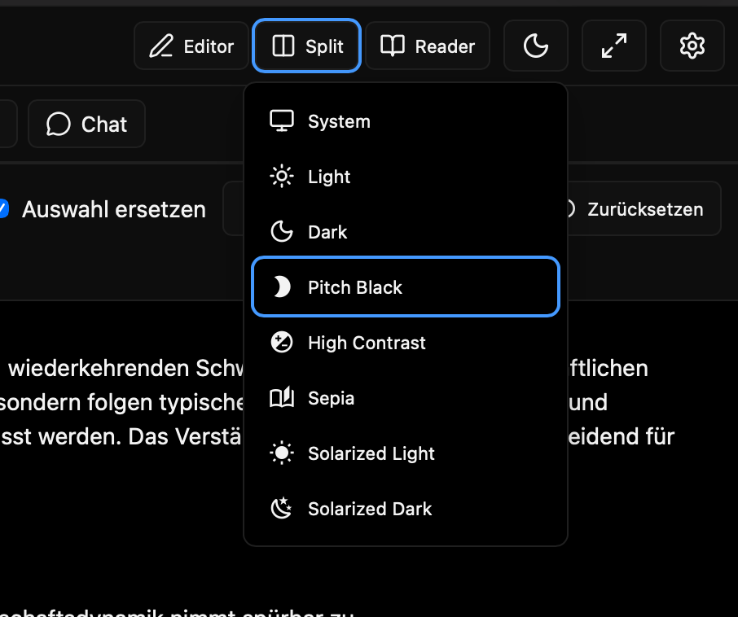Pick the Light theme option
This screenshot has height=617, width=738.
[x=329, y=177]
